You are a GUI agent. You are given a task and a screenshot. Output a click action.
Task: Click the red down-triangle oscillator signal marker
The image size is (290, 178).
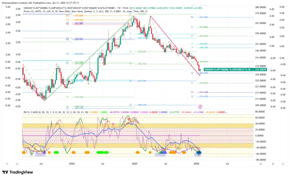pos(129,119)
